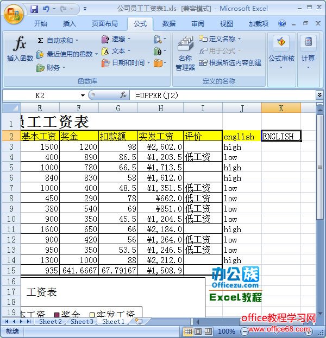Screen dimensions: 326x338
Task: Click the Insert Worksheet icon
Action: click(x=139, y=321)
